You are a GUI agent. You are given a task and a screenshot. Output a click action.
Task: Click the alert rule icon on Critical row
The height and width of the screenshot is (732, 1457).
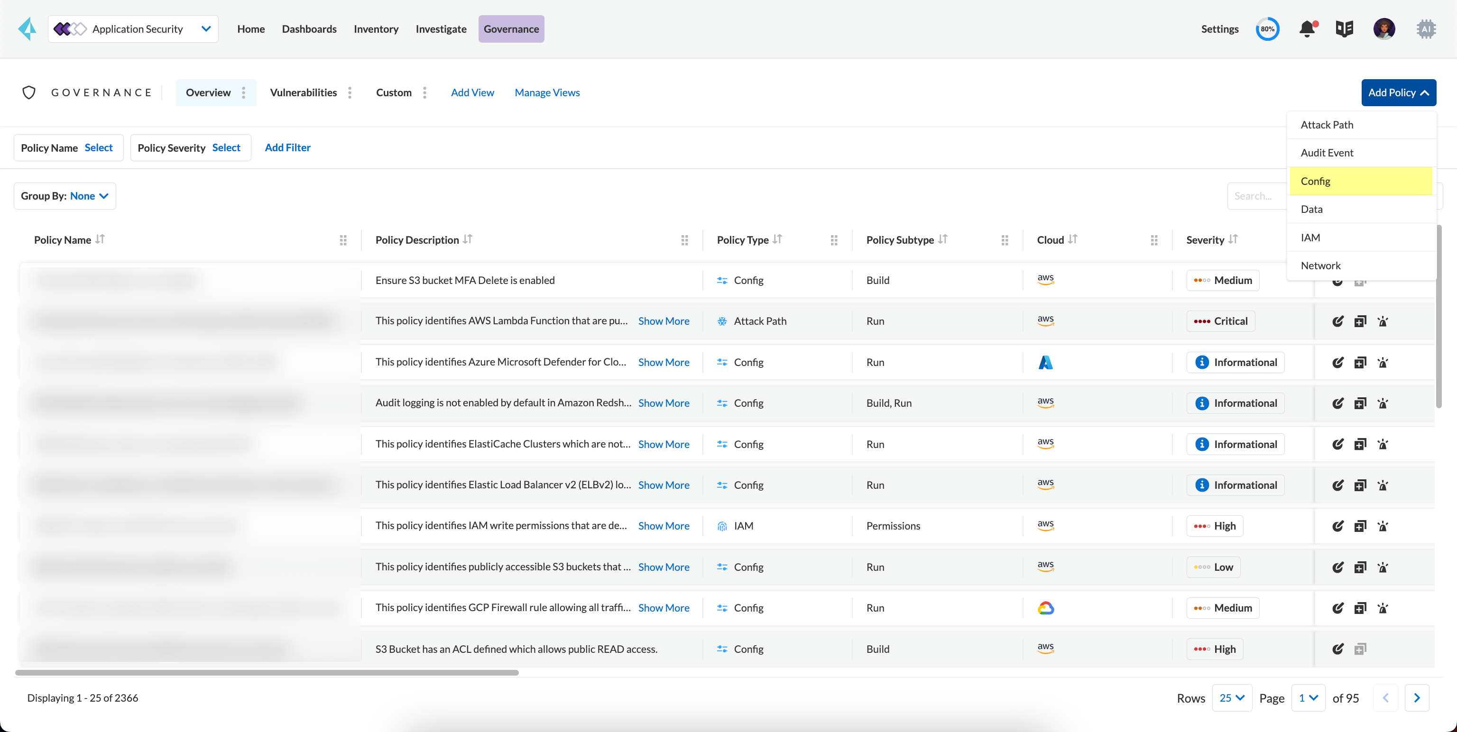[x=1383, y=321]
